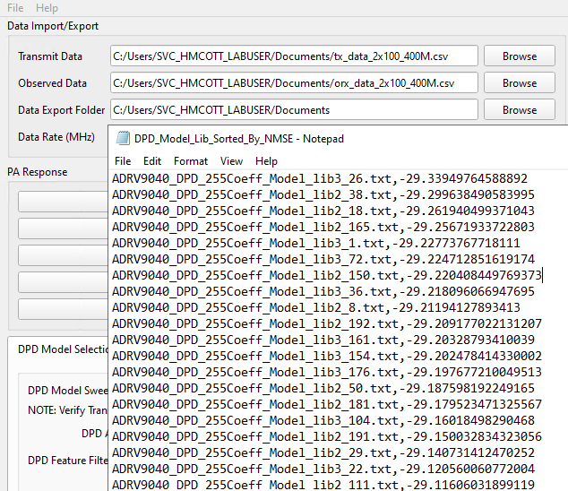Browse for the Observed Data file

519,82
